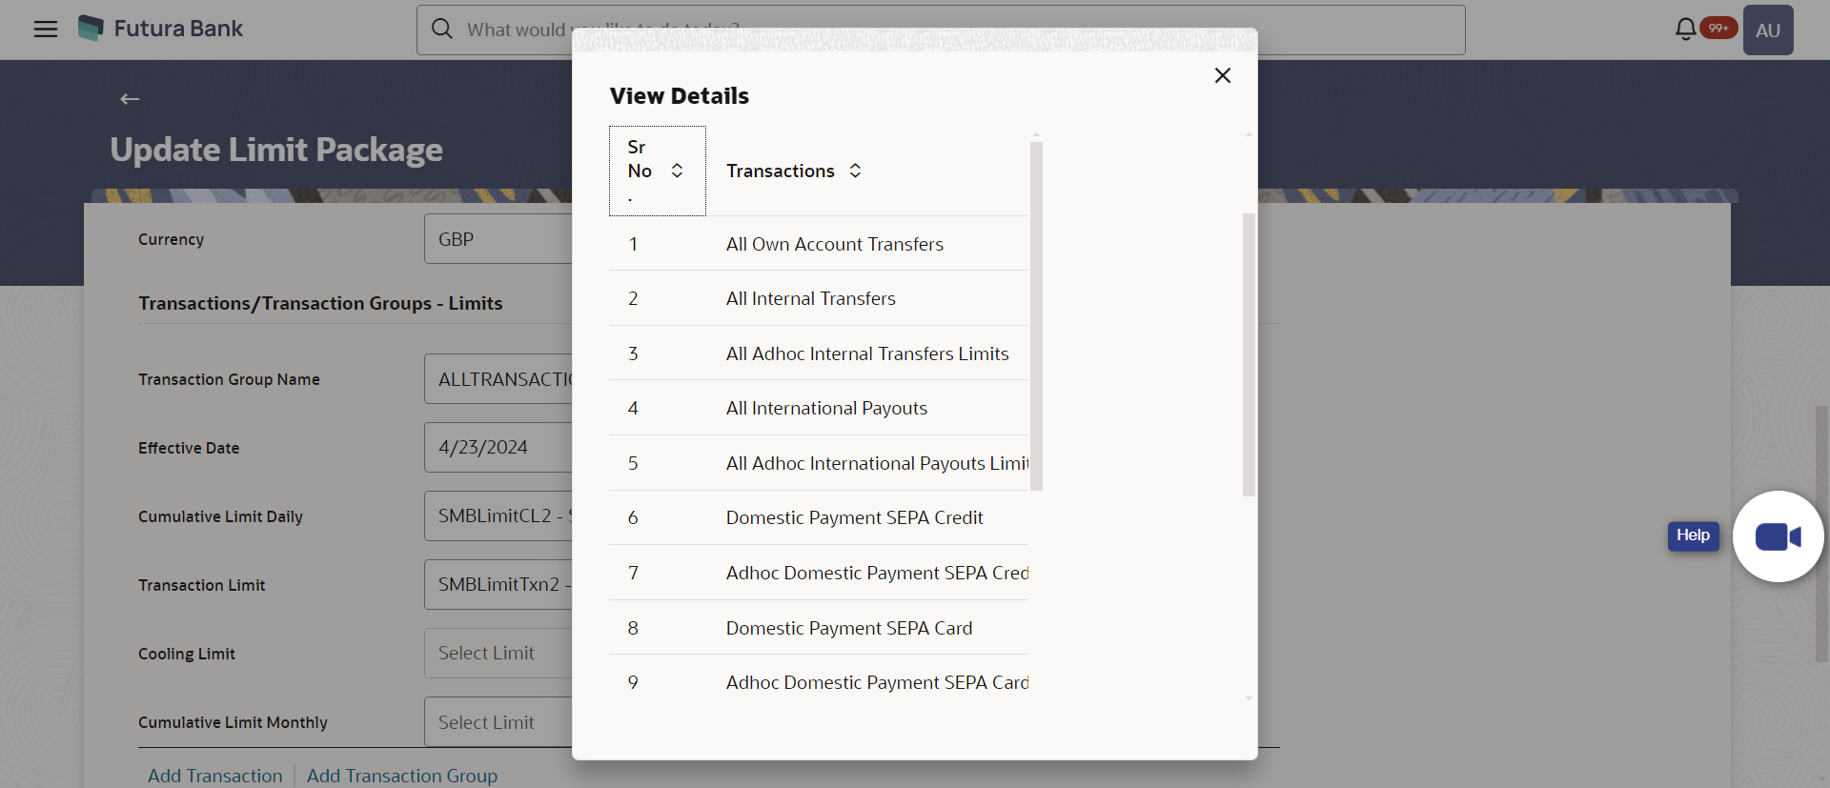Click the dialog's outer vertical scrollbar

coord(1249,354)
